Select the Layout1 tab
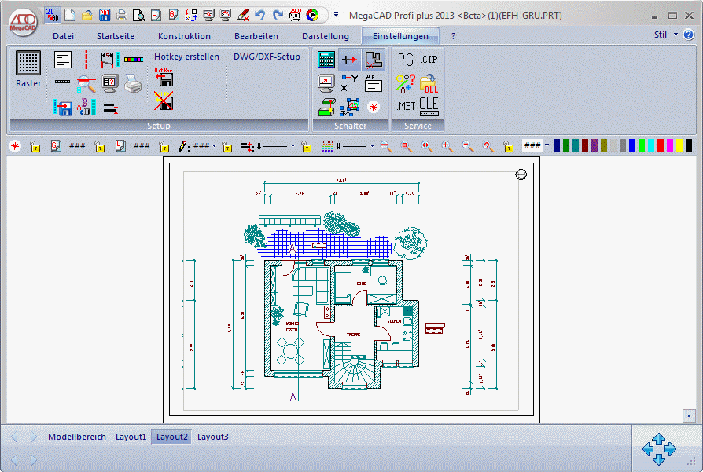 click(131, 437)
